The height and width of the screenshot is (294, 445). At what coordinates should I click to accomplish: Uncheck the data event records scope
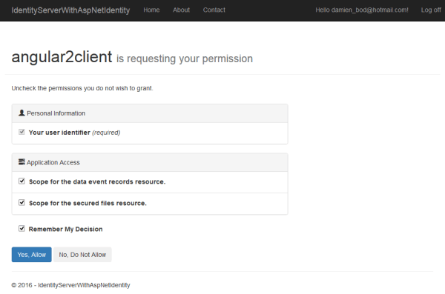pos(22,181)
